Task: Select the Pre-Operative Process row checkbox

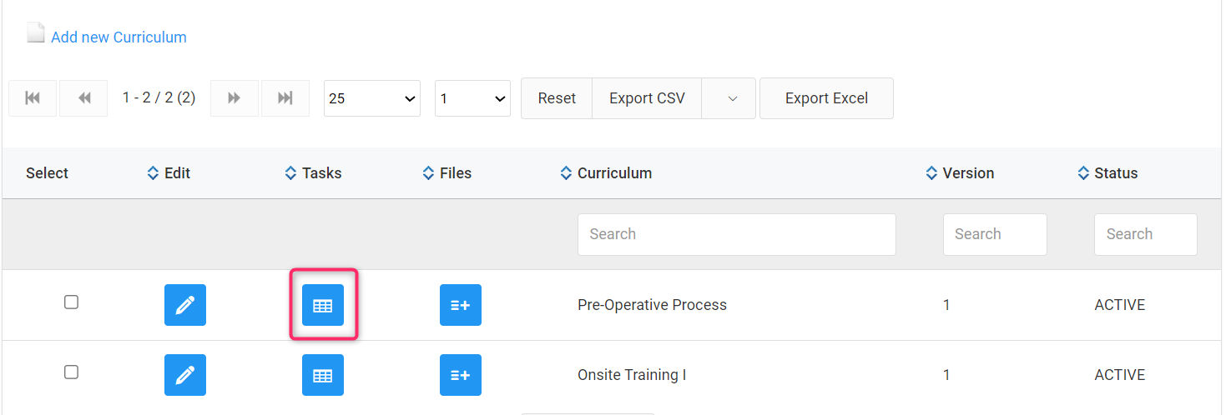Action: click(x=72, y=302)
